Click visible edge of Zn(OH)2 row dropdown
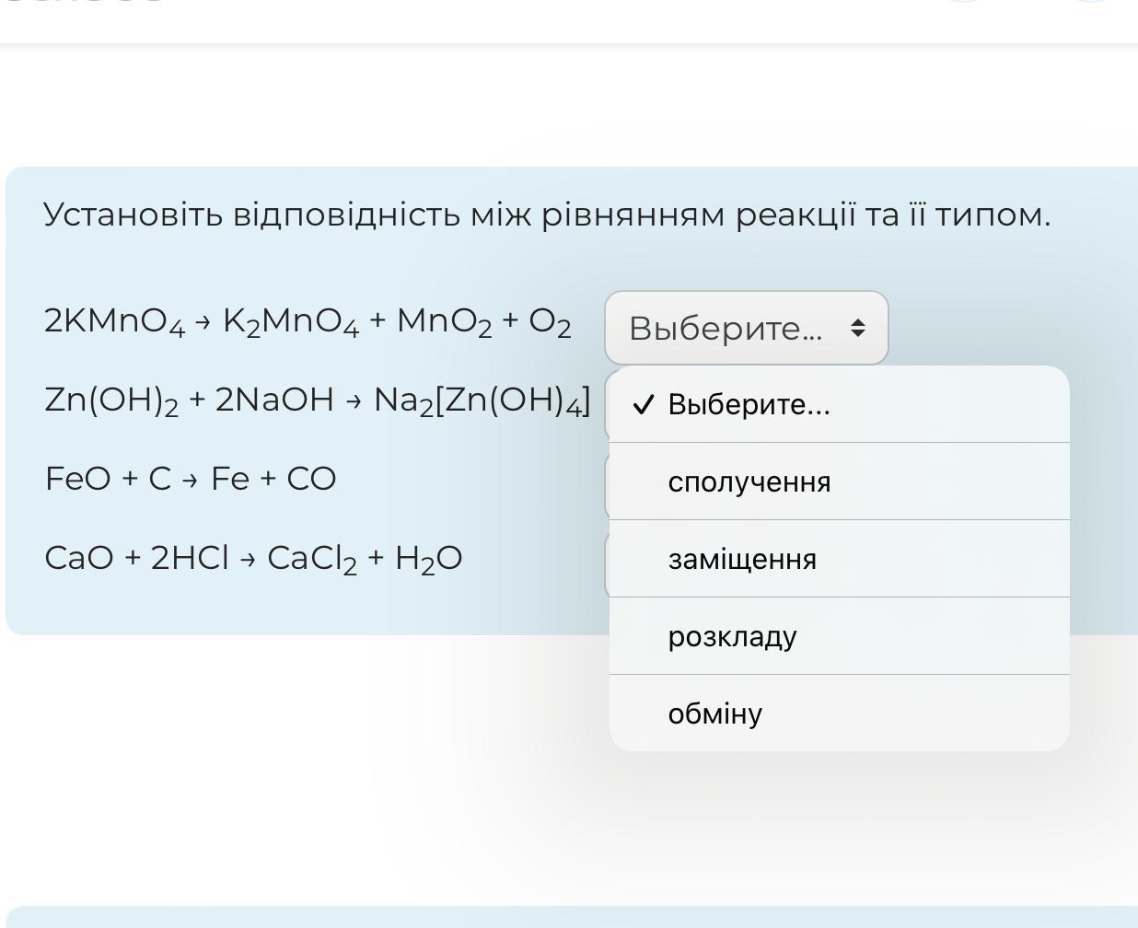The image size is (1138, 928). (x=606, y=405)
